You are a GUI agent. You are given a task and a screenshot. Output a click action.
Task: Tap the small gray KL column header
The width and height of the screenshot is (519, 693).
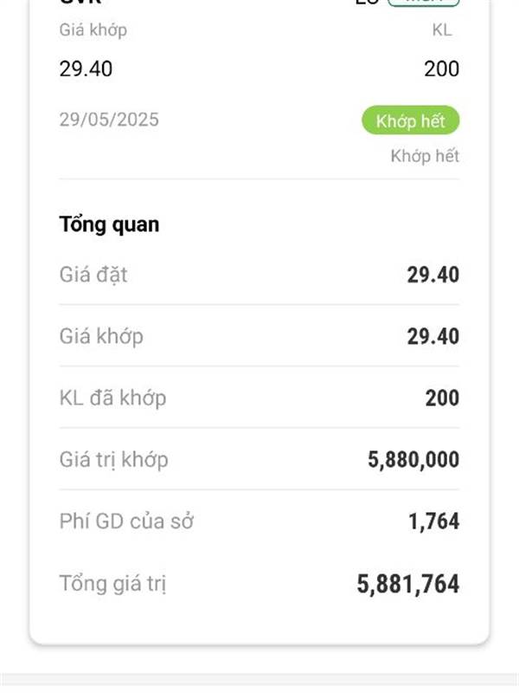tap(442, 30)
